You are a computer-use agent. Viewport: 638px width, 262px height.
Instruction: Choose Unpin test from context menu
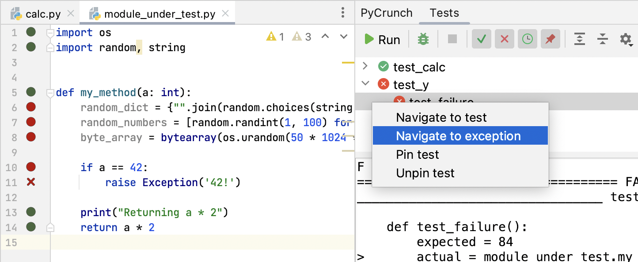pyautogui.click(x=460, y=173)
